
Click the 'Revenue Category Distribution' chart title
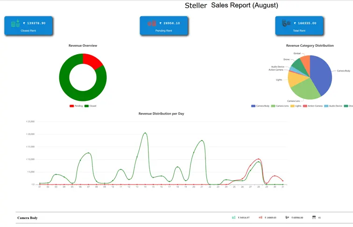(x=310, y=45)
